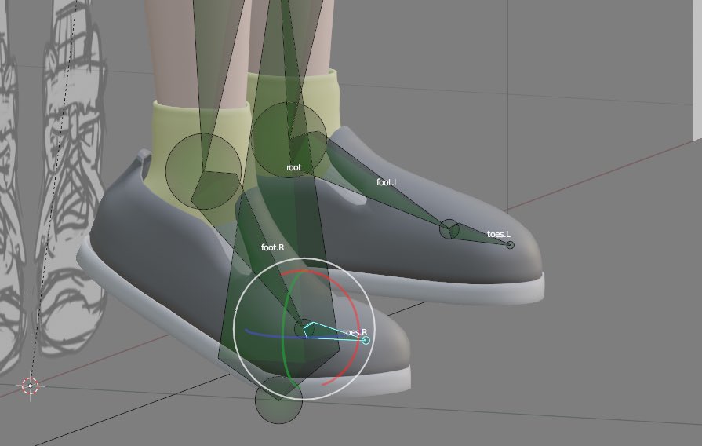The image size is (702, 446).
Task: Click the bone joint sphere below the right shoe
Action: tap(278, 400)
